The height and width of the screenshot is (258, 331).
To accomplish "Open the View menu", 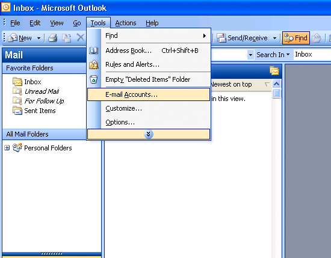I will 57,23.
